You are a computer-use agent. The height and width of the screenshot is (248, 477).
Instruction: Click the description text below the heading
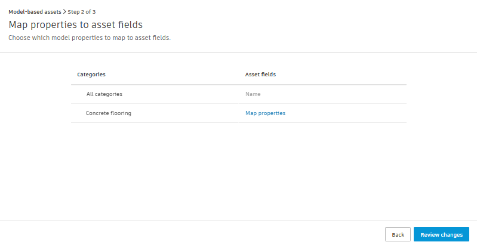(x=89, y=38)
